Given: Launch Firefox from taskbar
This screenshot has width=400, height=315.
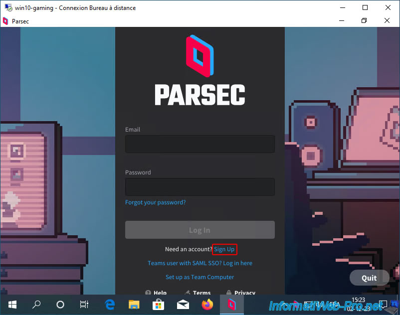Looking at the screenshot, I should [x=207, y=305].
